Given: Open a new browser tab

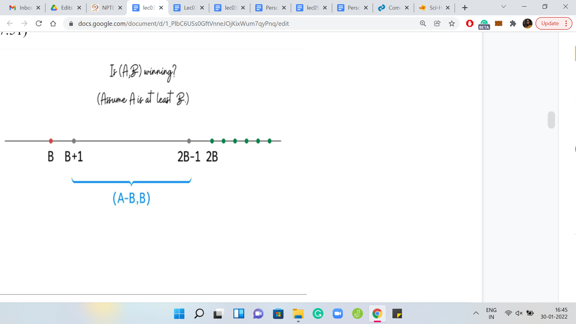Looking at the screenshot, I should 465,8.
